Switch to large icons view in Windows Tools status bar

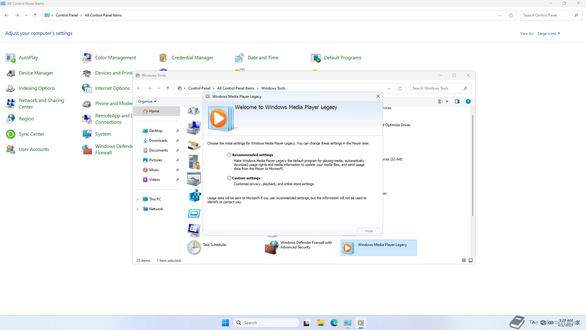pyautogui.click(x=471, y=260)
